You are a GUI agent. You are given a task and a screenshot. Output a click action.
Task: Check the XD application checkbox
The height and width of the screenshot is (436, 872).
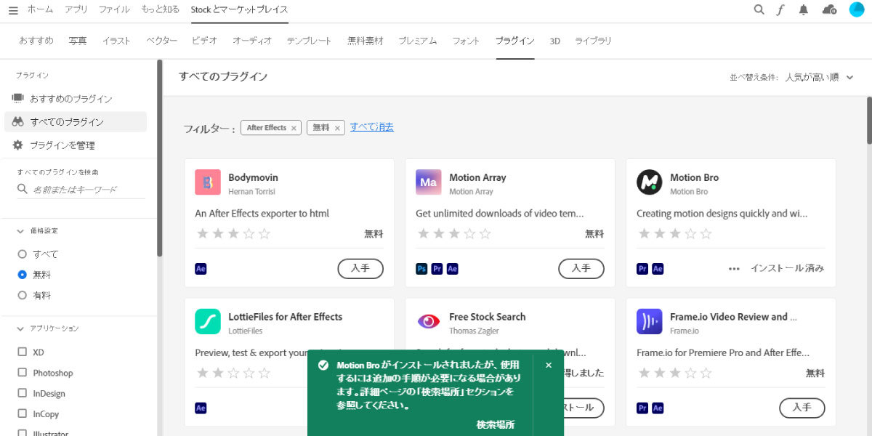click(23, 352)
